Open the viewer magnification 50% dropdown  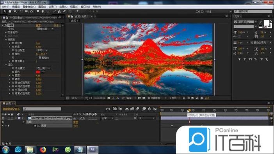(x=77, y=98)
